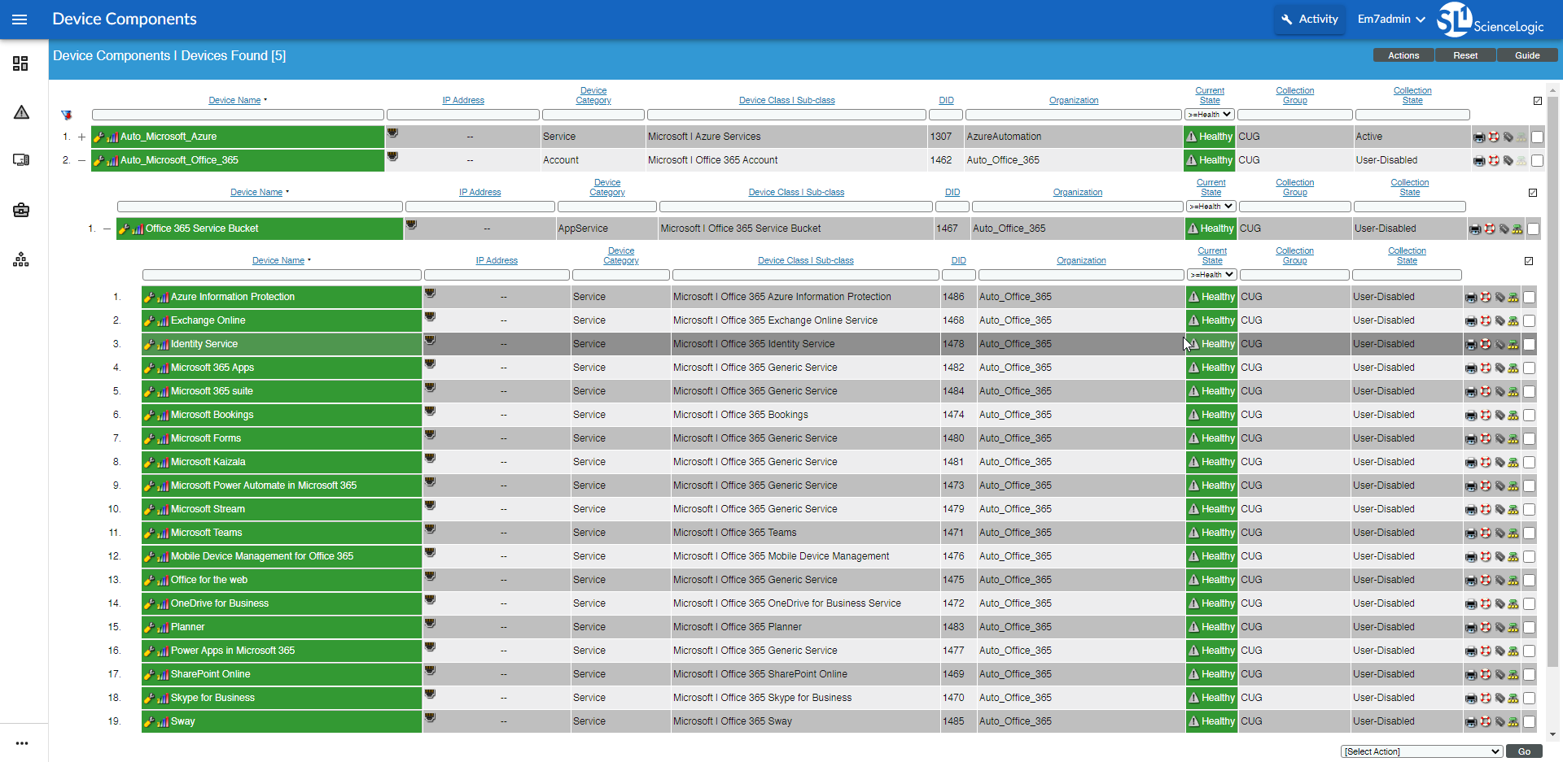Sort services table by DID header
1563x762 pixels.
(959, 261)
